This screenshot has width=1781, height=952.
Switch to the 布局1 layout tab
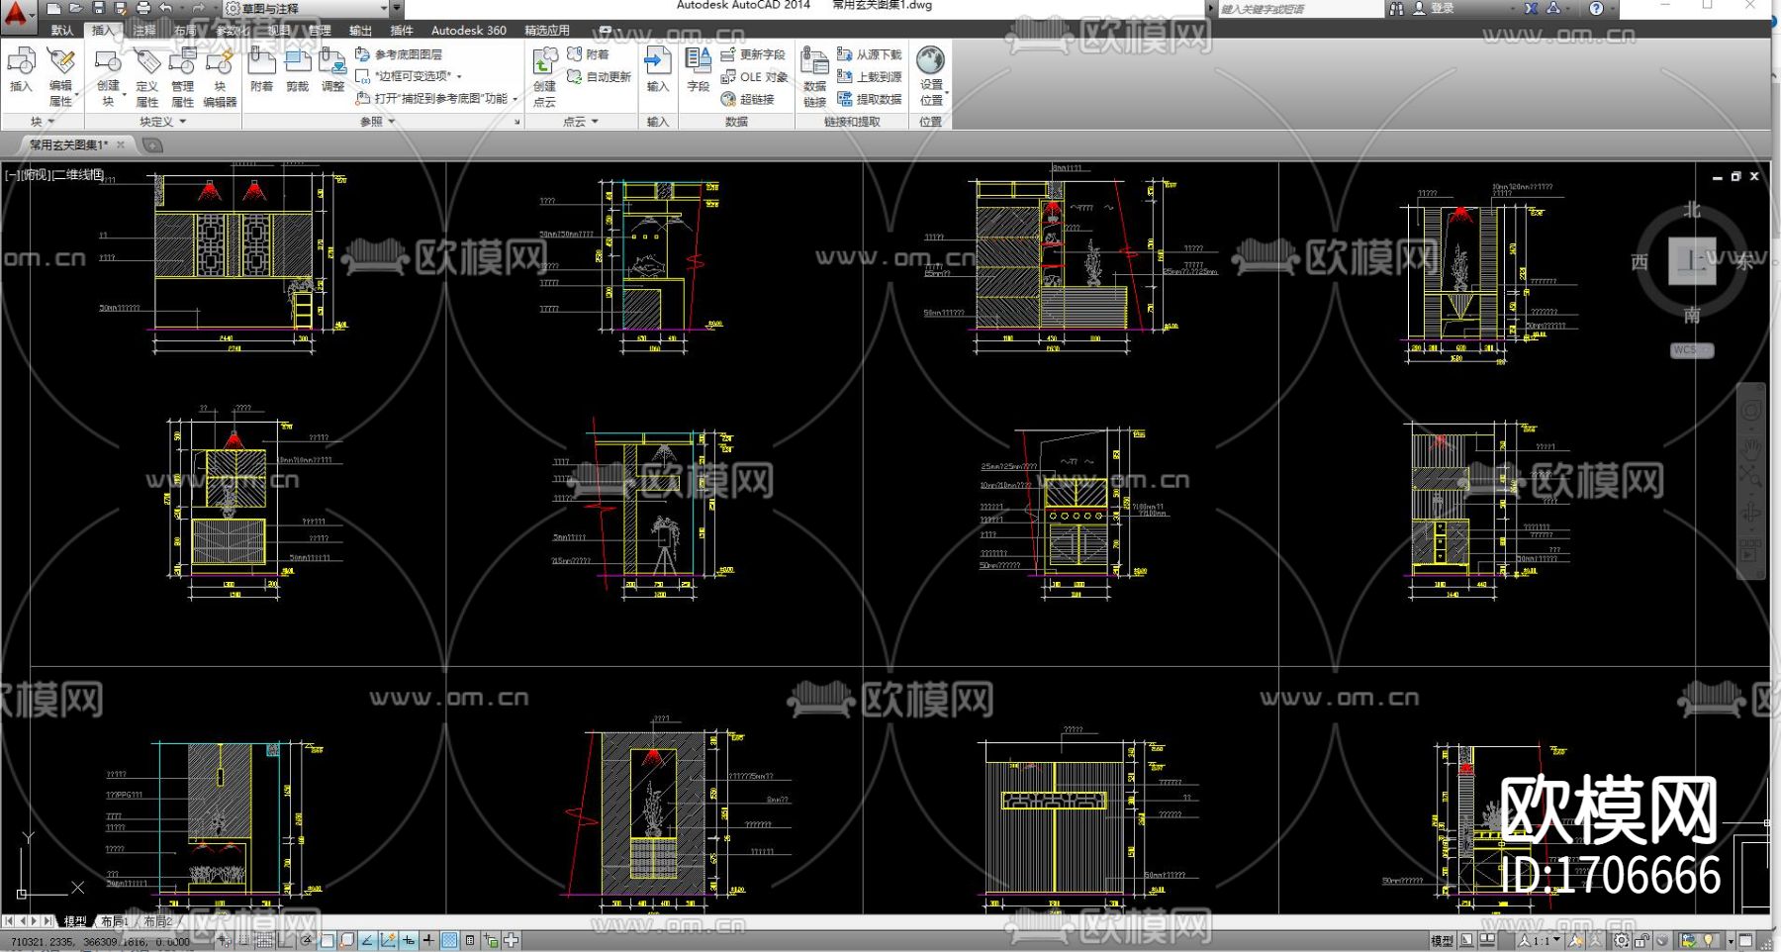tap(113, 921)
